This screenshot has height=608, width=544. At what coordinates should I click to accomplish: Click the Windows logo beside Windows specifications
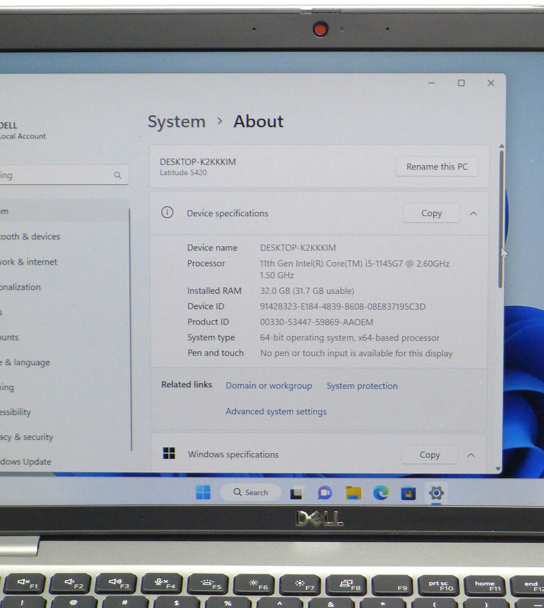pos(169,453)
